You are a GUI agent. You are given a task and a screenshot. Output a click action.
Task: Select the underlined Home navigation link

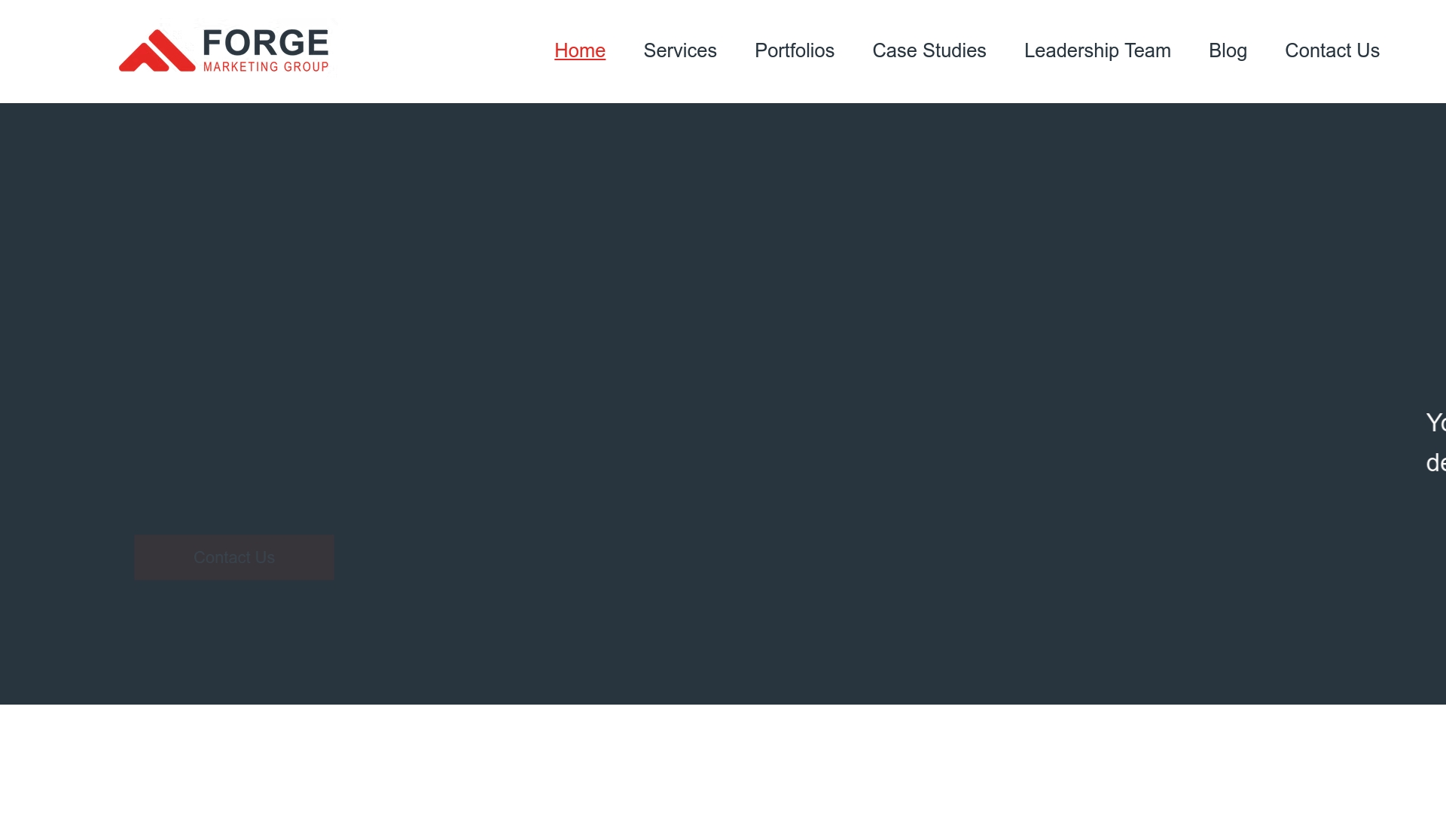[580, 50]
